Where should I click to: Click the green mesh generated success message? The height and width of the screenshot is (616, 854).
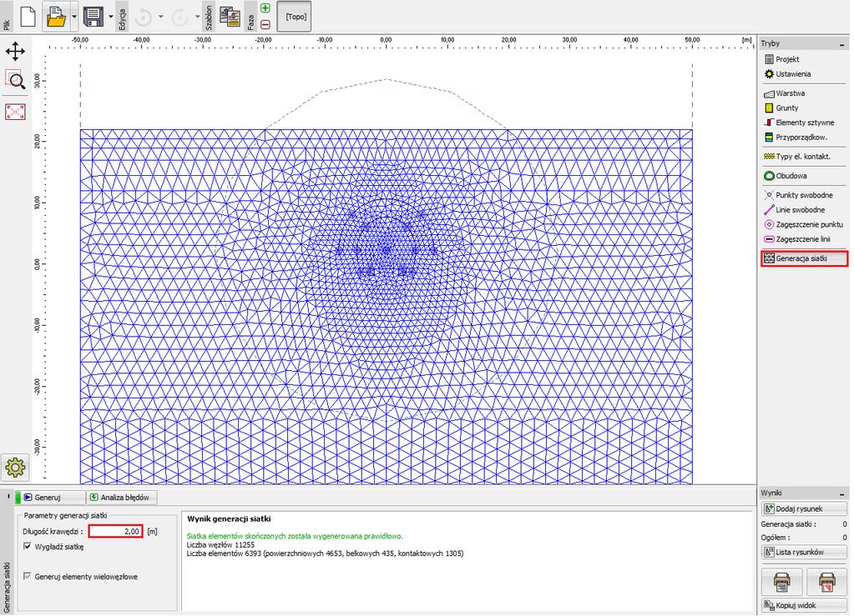click(295, 536)
